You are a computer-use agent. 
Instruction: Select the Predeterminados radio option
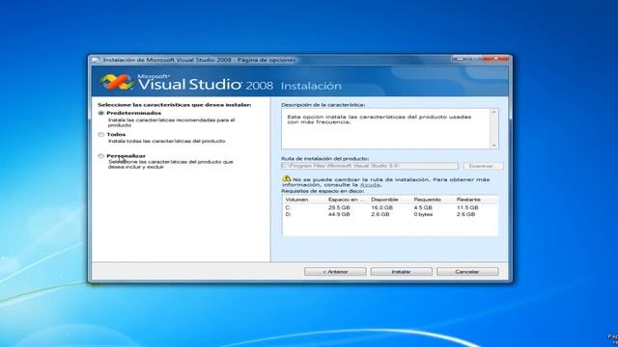pyautogui.click(x=101, y=113)
